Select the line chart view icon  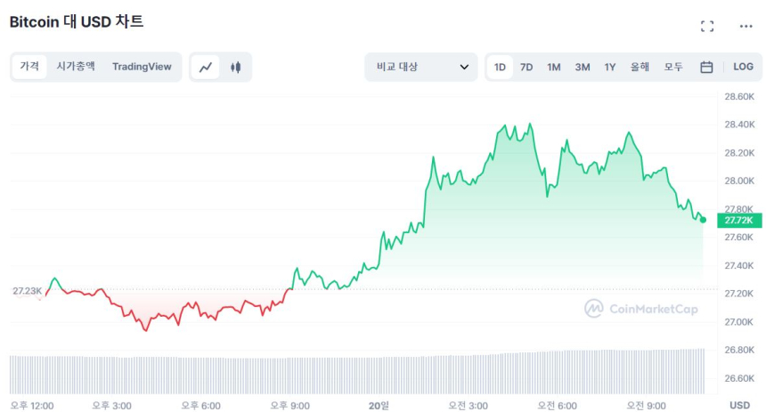[206, 67]
